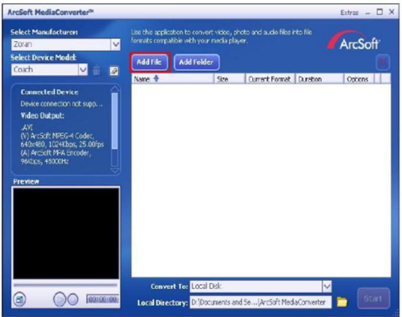Open the Extras menu
The width and height of the screenshot is (402, 317).
click(x=349, y=12)
